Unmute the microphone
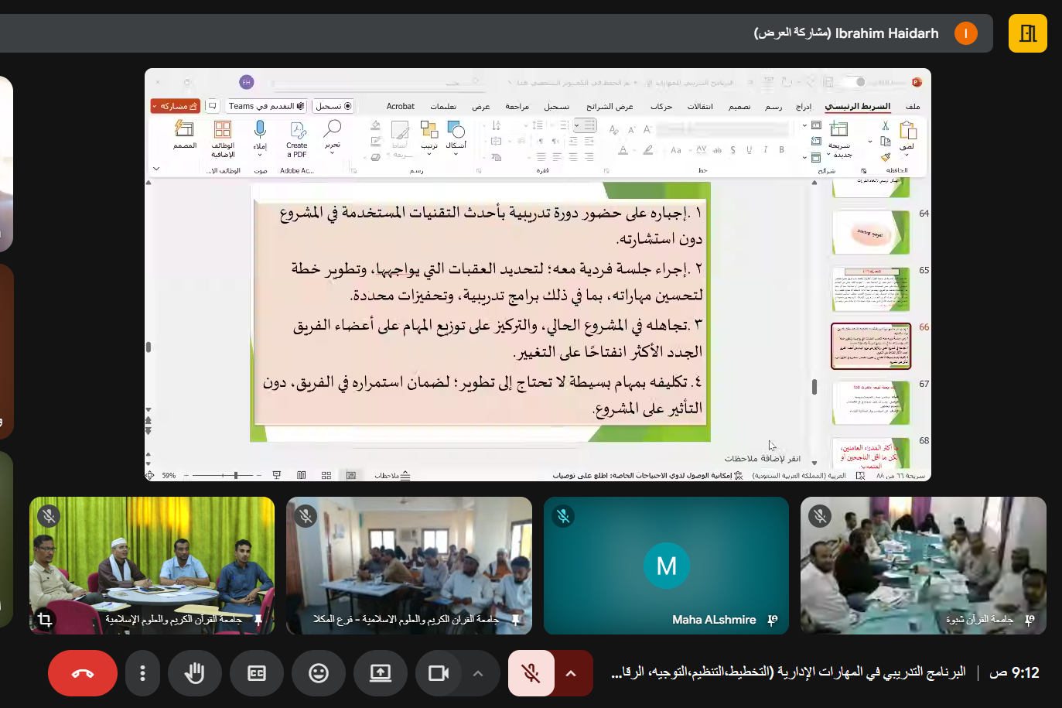Viewport: 1062px width, 708px height. 531,673
